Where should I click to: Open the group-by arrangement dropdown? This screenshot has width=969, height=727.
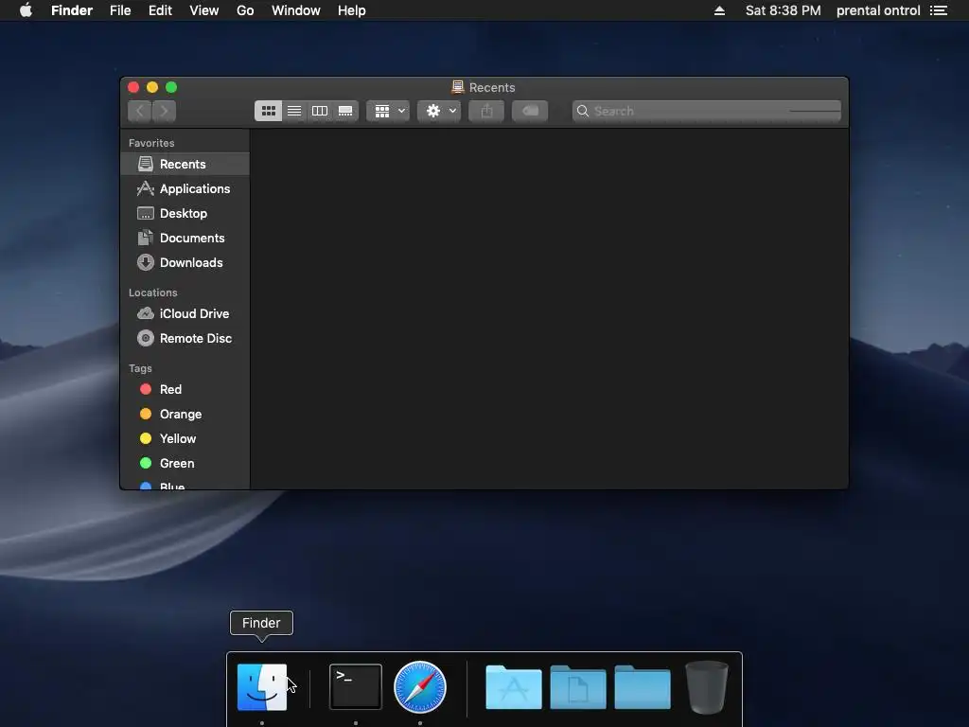click(x=388, y=111)
